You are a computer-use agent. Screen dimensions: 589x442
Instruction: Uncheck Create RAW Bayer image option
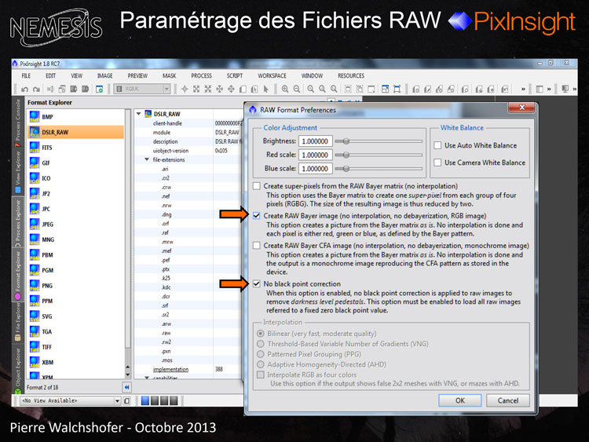[x=257, y=216]
